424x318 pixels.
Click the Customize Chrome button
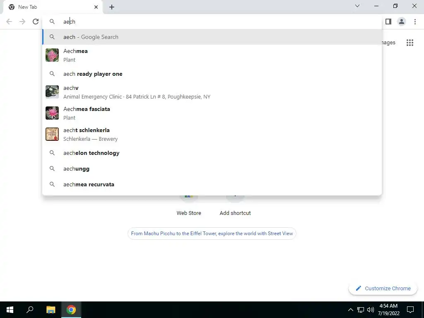pyautogui.click(x=383, y=288)
